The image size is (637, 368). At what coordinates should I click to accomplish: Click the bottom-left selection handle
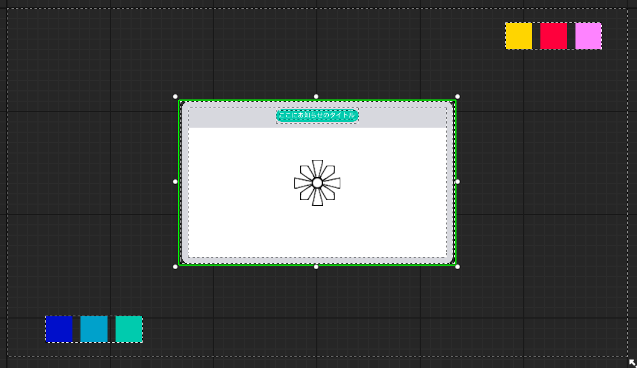pyautogui.click(x=175, y=267)
